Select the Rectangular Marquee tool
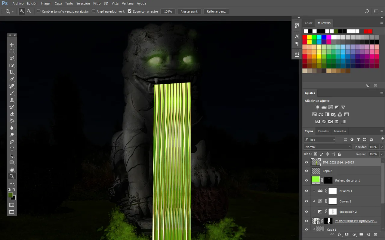The height and width of the screenshot is (240, 385). [x=12, y=52]
